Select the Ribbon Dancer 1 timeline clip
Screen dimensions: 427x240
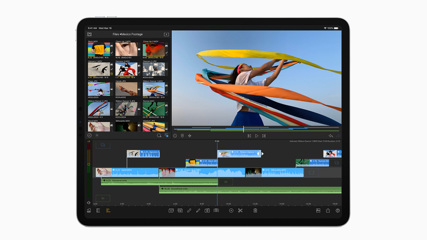click(239, 154)
